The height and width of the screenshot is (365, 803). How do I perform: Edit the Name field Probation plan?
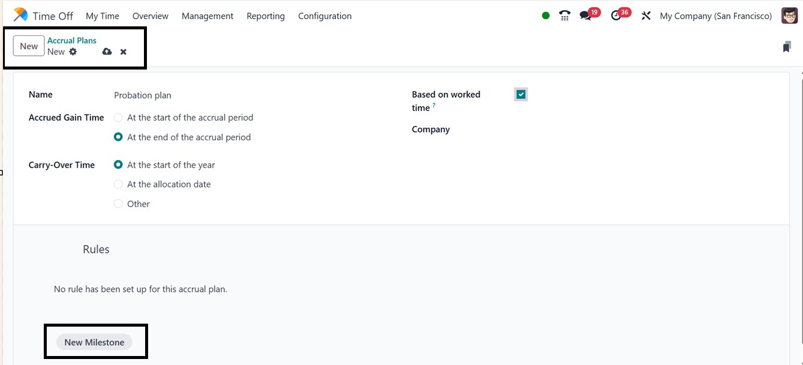(x=240, y=95)
